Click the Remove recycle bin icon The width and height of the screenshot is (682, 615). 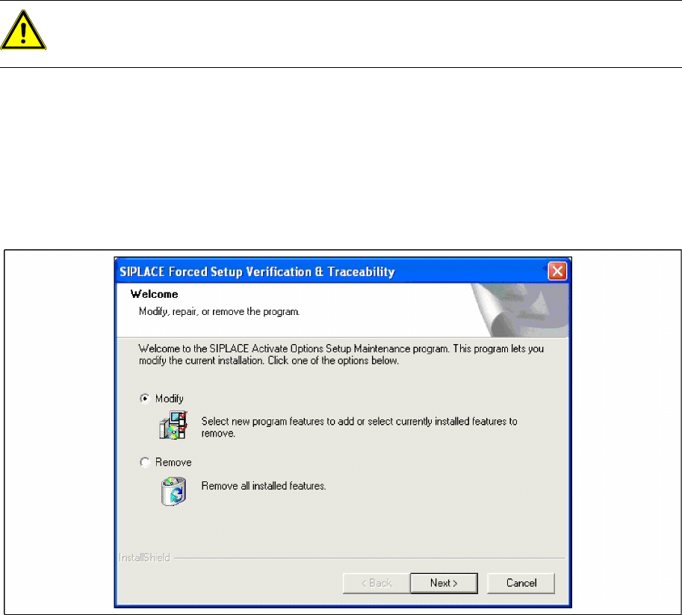point(173,491)
